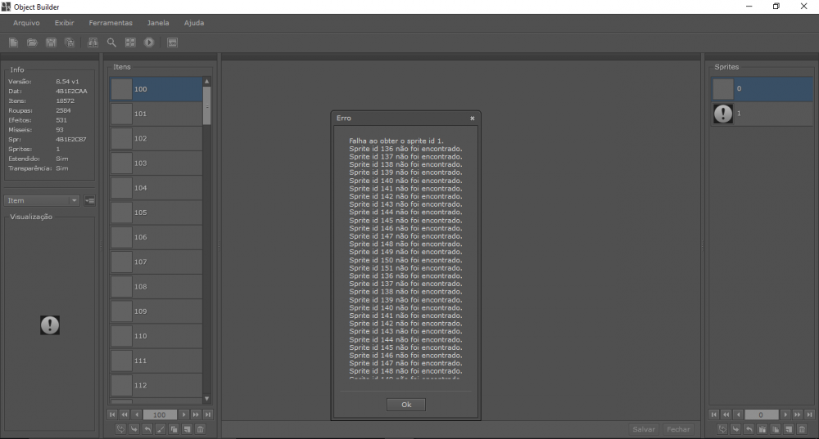Click Ok in the Erro dialog

click(406, 405)
